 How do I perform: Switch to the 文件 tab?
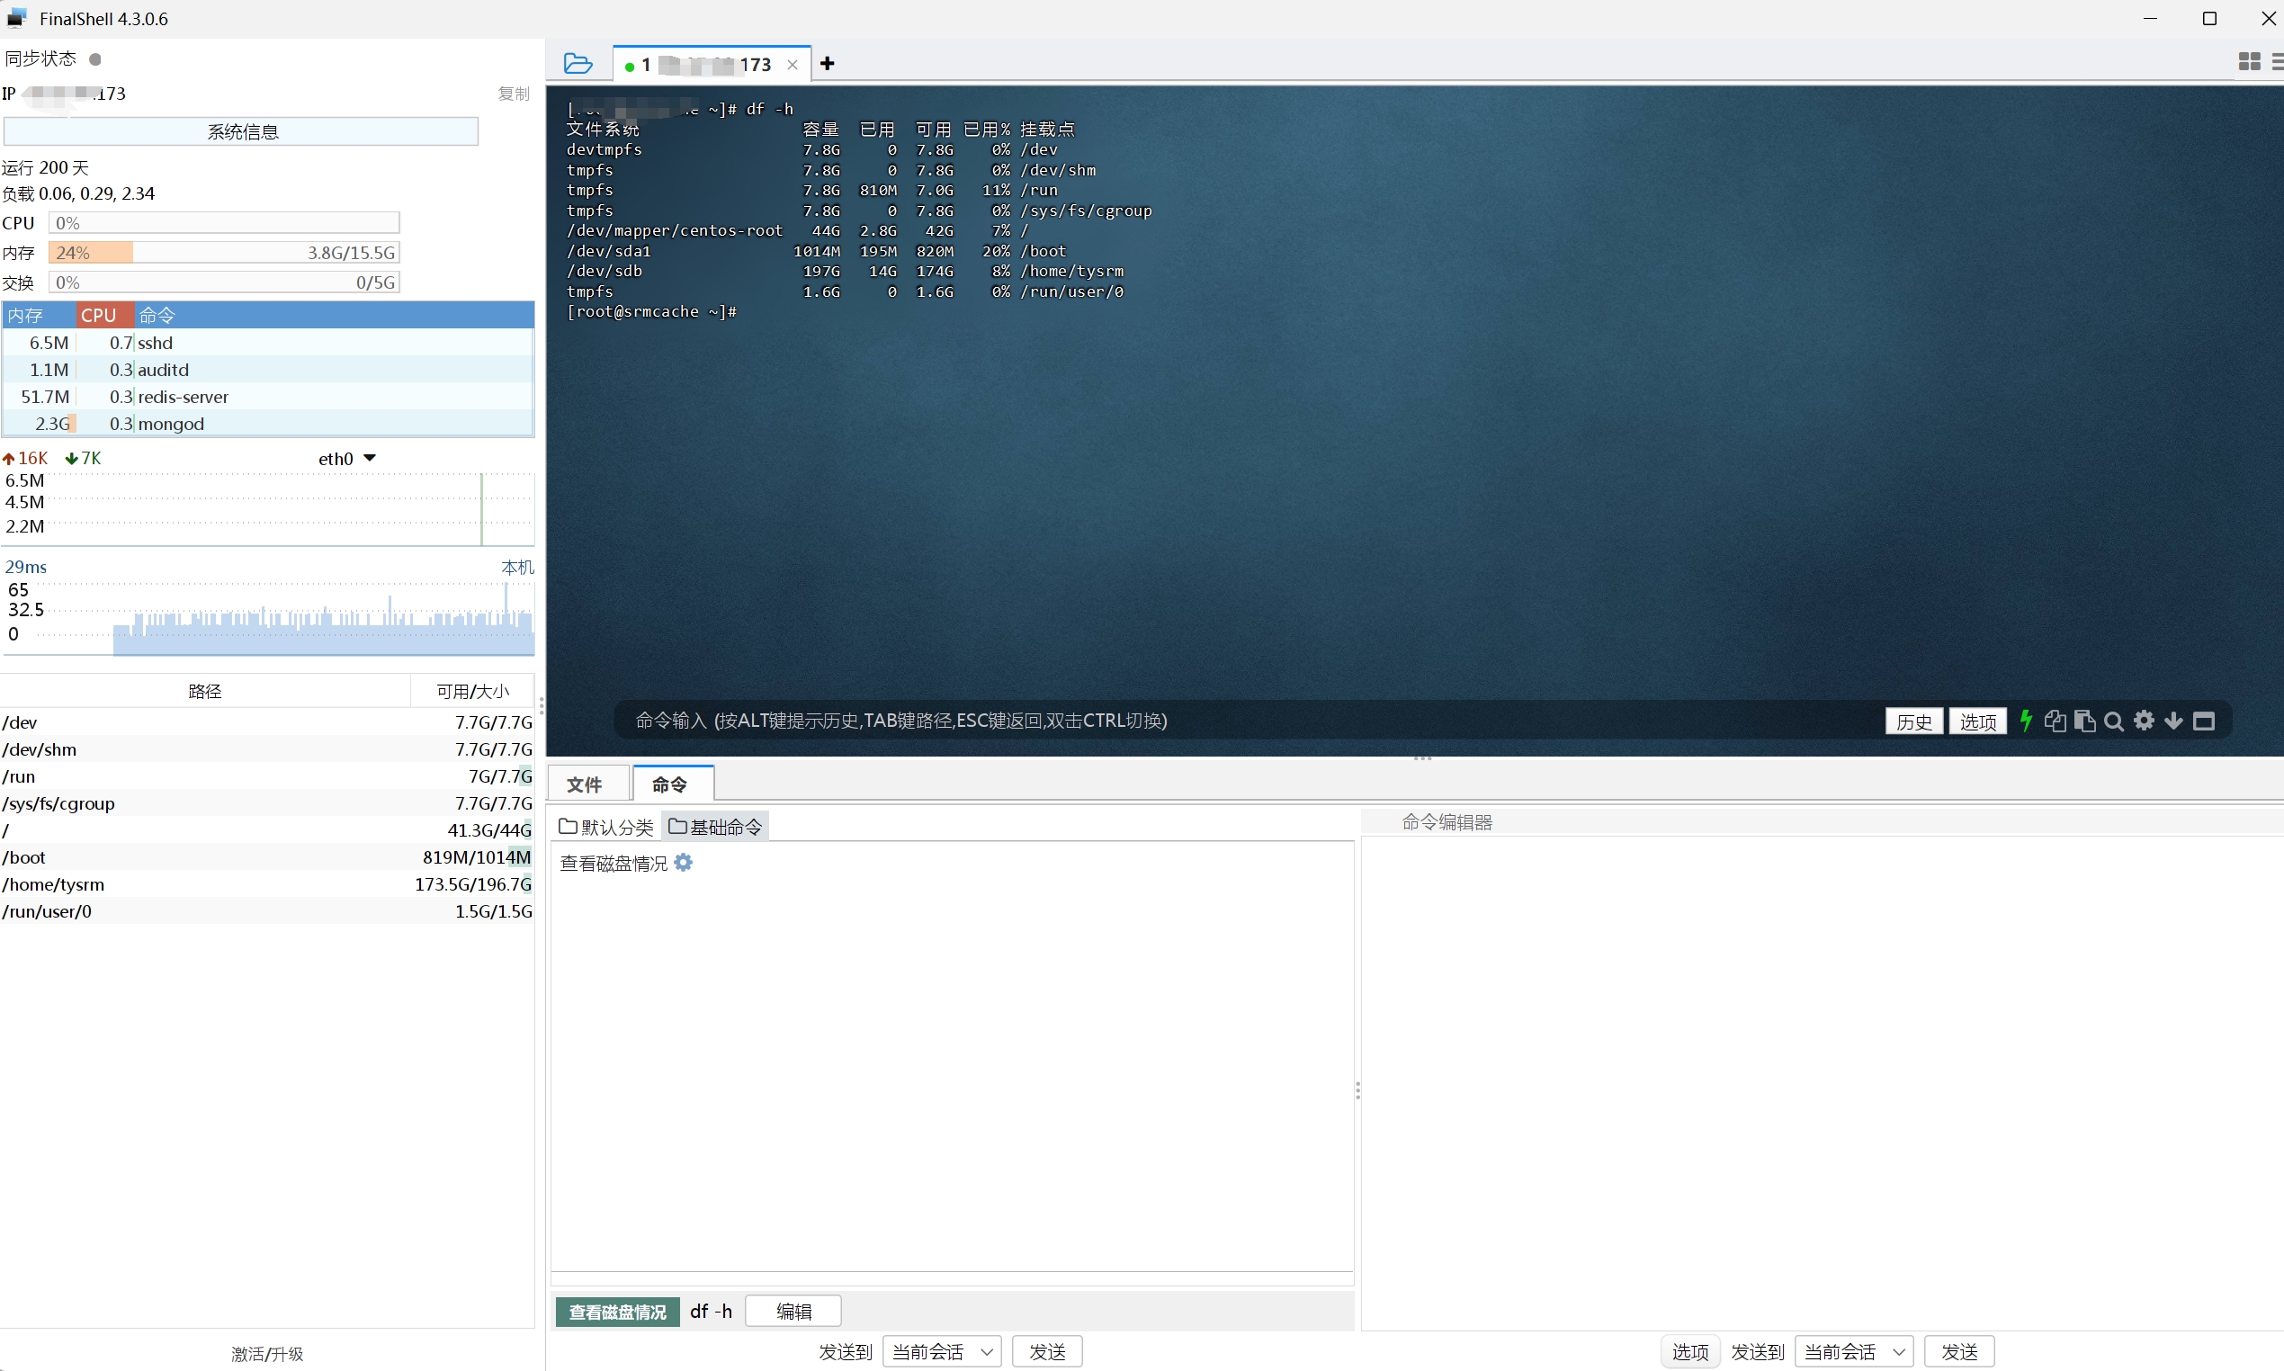coord(585,784)
